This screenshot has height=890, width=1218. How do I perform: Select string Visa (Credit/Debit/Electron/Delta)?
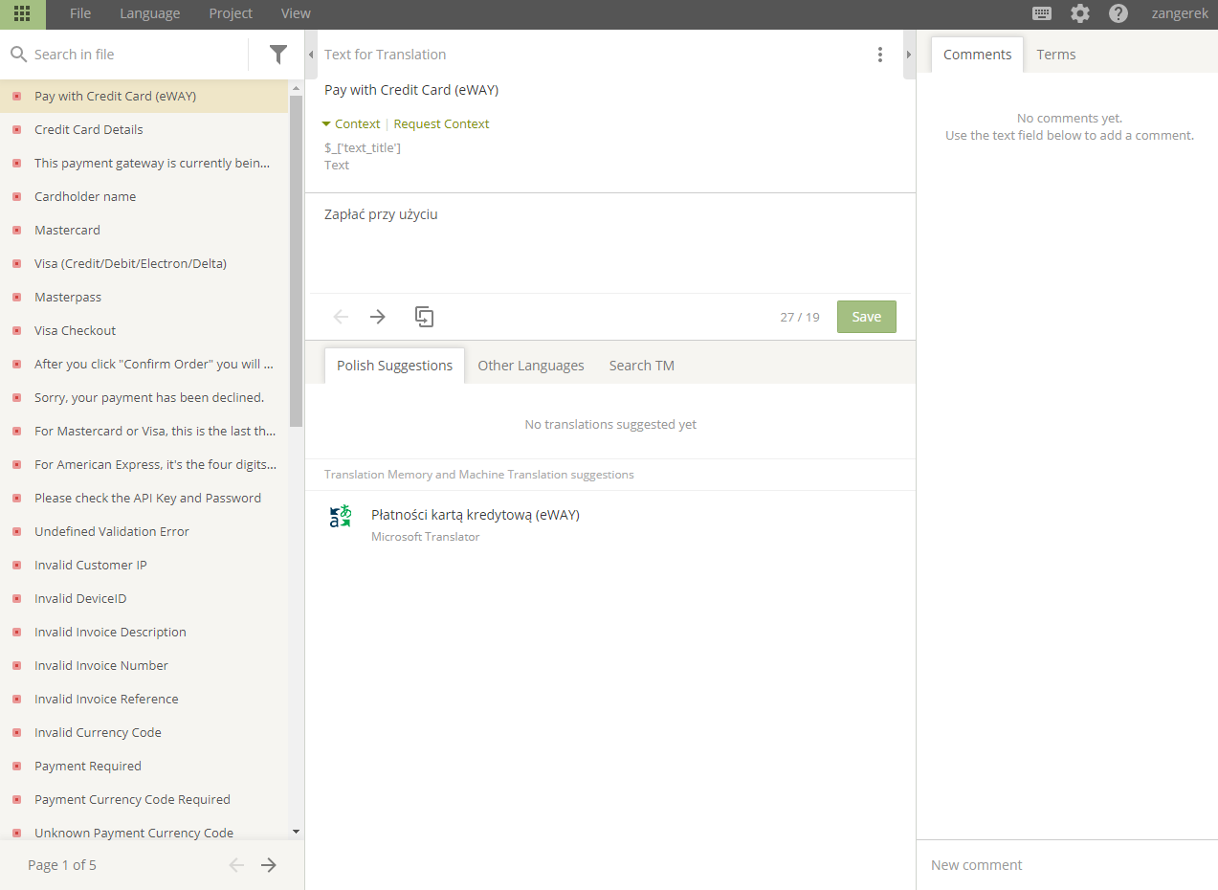[x=144, y=263]
